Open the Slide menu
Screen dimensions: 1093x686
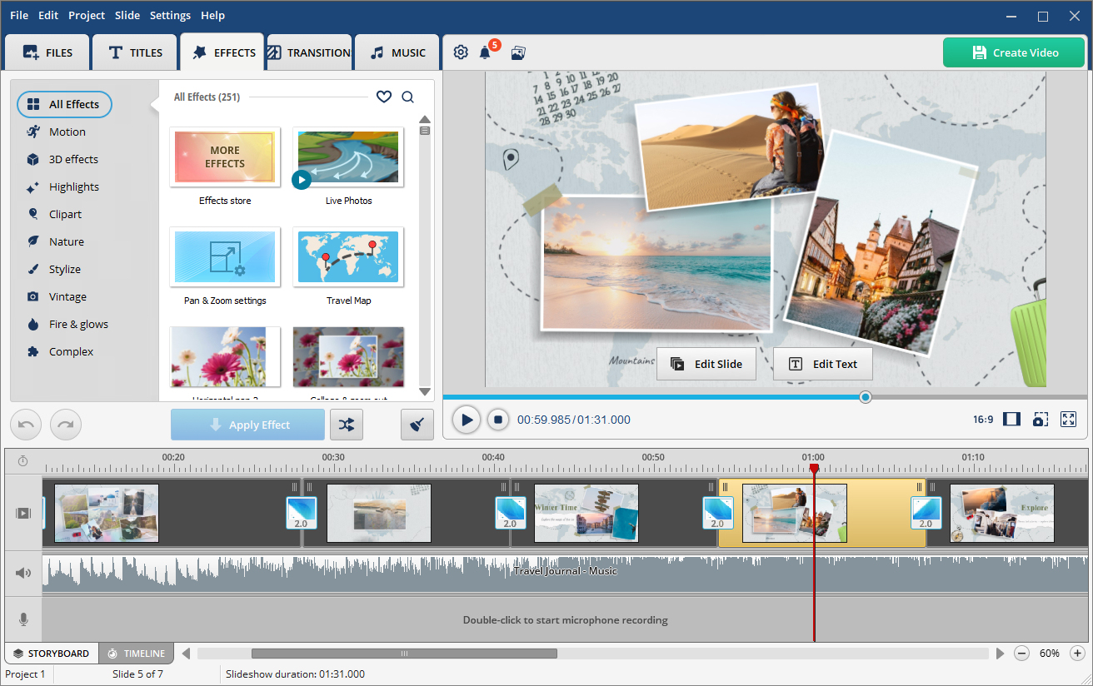click(127, 15)
